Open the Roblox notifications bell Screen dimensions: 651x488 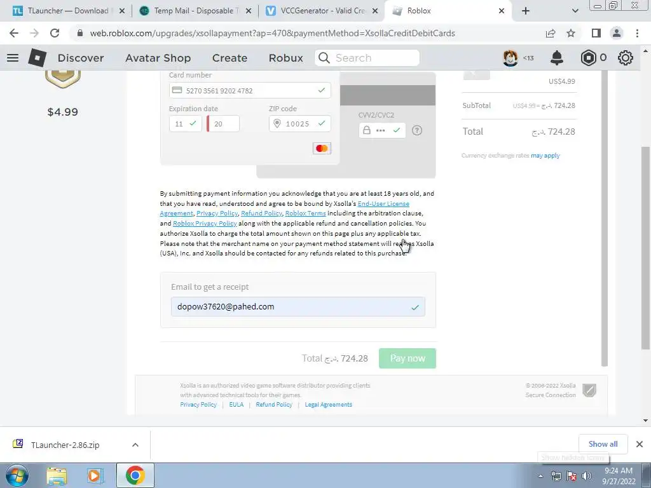coord(557,58)
